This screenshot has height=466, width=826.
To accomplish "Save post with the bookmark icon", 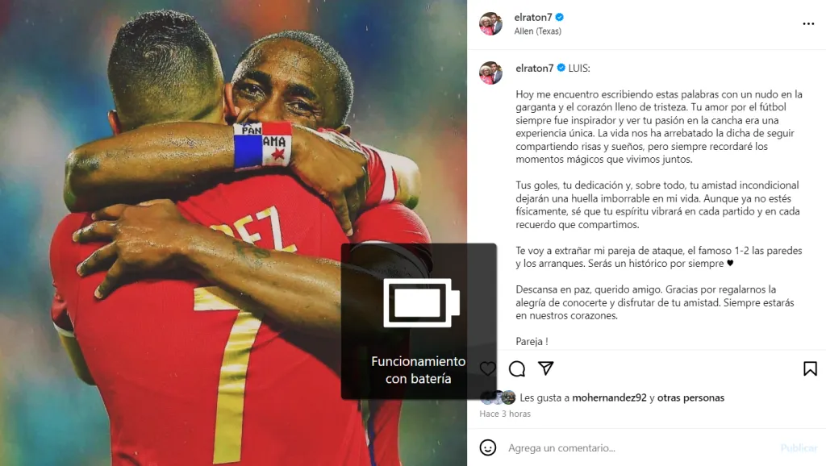I will pyautogui.click(x=810, y=368).
